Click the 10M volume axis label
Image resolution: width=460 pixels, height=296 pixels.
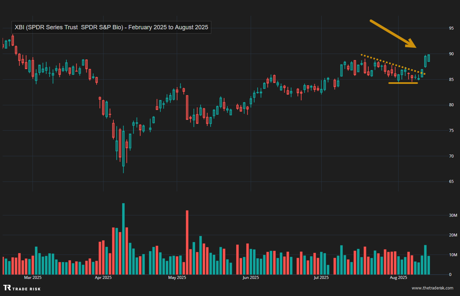coord(453,255)
